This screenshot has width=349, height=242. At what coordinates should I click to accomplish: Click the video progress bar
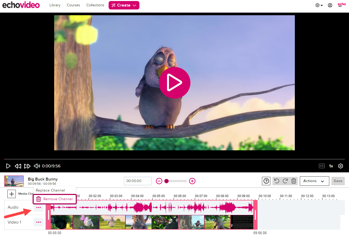tap(174, 159)
